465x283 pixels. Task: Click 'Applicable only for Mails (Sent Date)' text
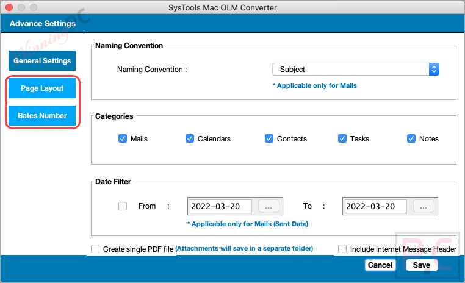coord(248,224)
